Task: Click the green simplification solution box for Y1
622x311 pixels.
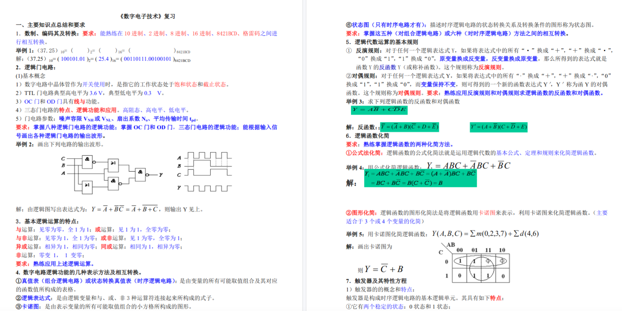Action: click(x=420, y=178)
